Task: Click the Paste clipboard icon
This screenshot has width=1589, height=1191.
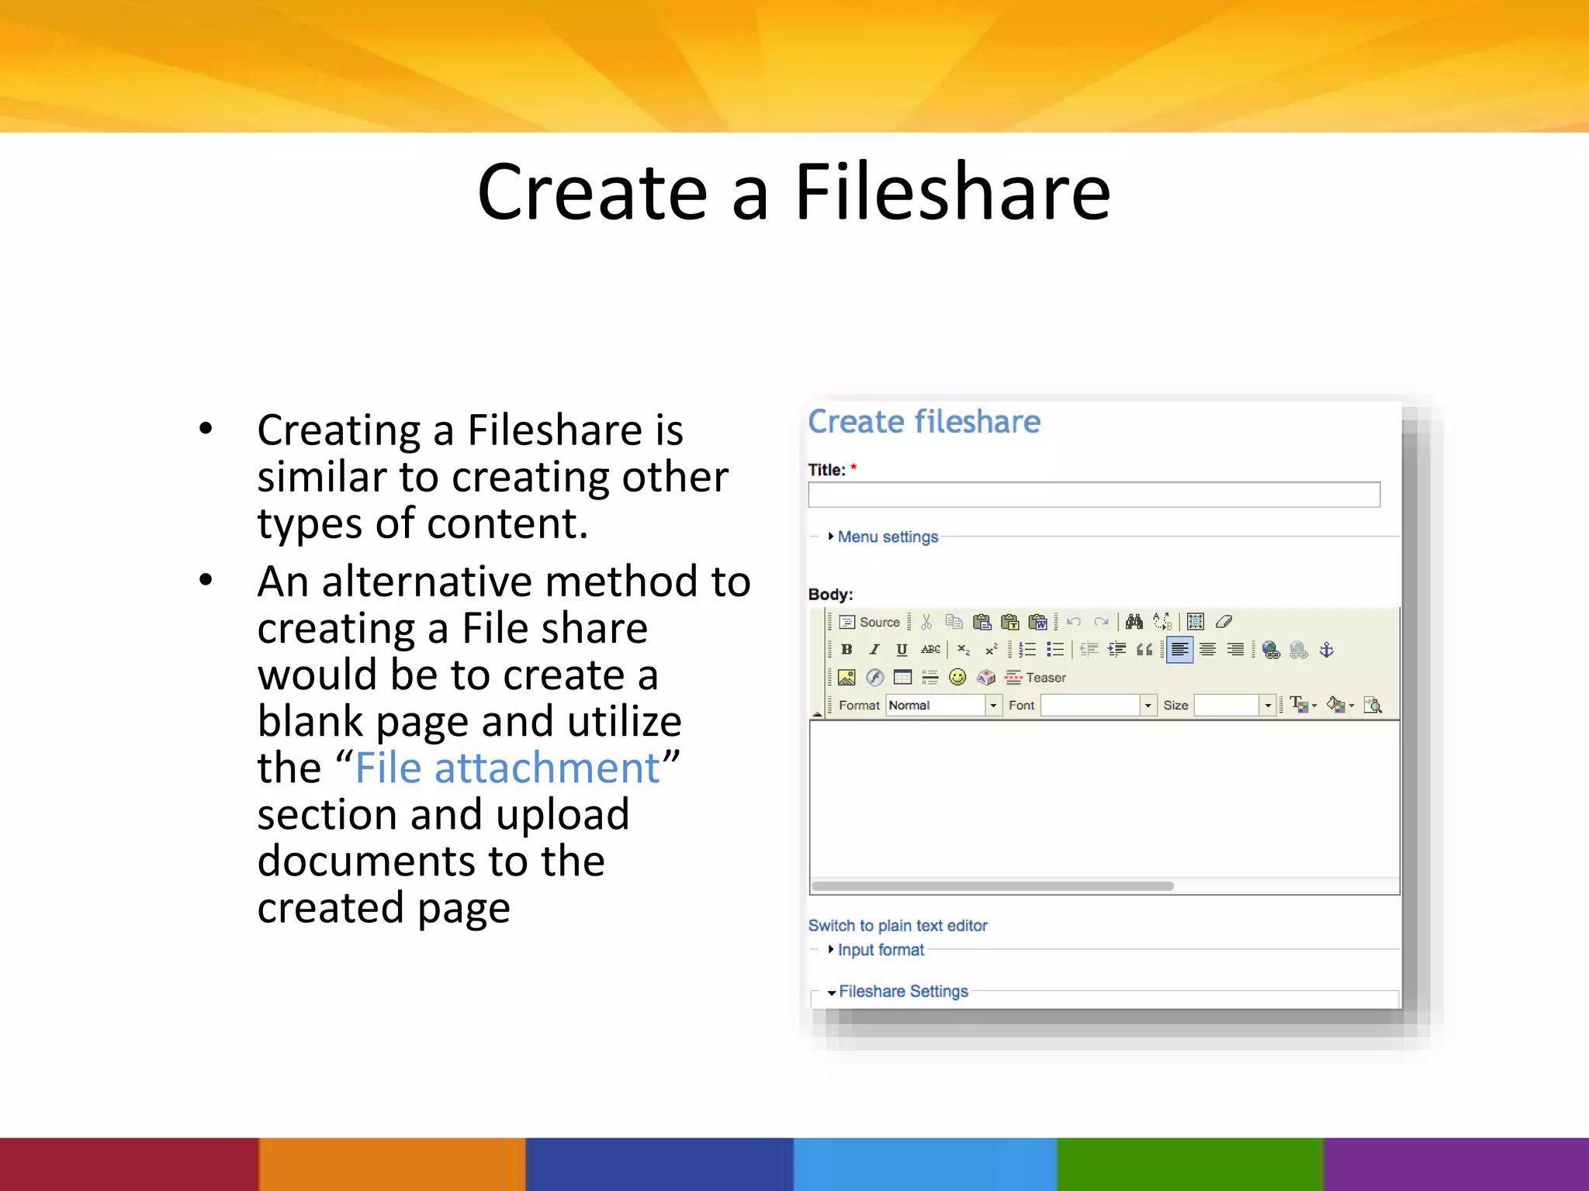Action: 981,622
